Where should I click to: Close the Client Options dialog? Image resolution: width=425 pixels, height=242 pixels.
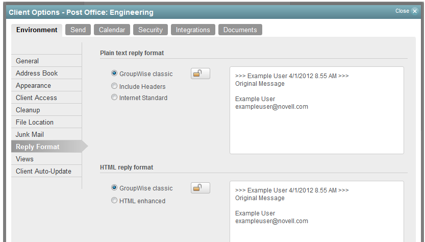click(406, 11)
